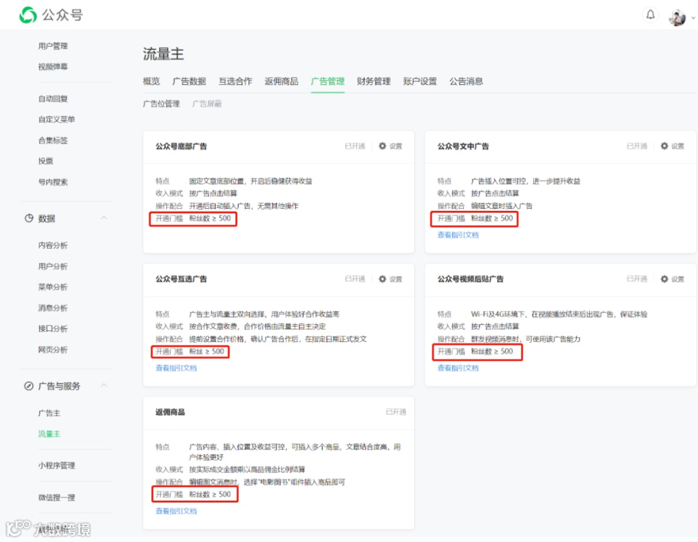Image resolution: width=698 pixels, height=542 pixels.
Task: Click gear icon in 公众号互选广告 card
Action: click(x=383, y=279)
